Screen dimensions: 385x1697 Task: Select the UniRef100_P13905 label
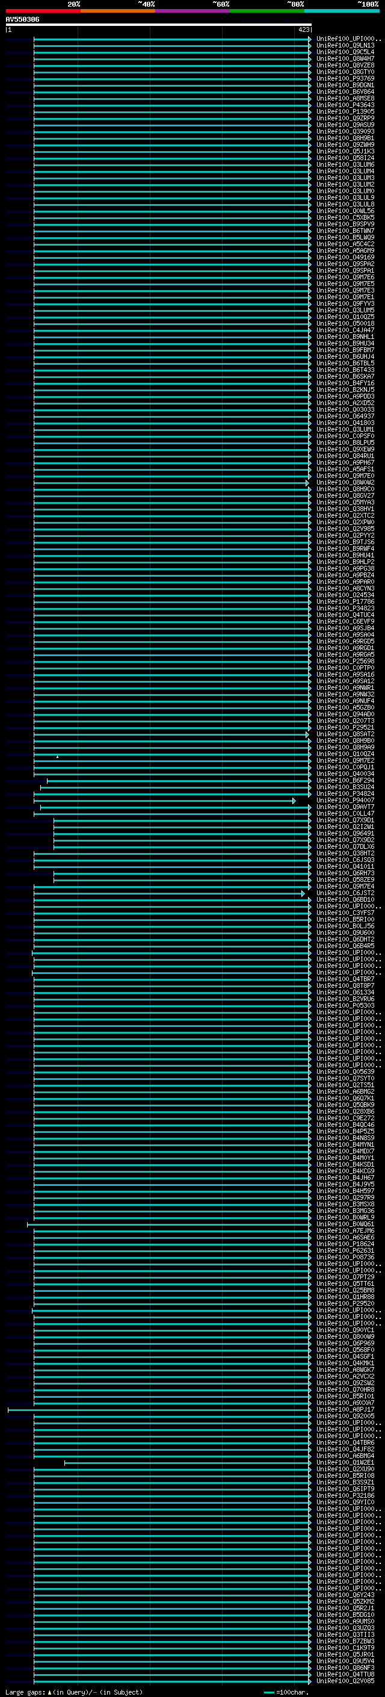click(x=345, y=111)
